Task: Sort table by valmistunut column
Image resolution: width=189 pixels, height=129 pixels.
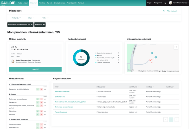Action: click(134, 87)
